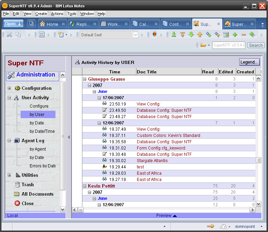Click the red stacked-books toolbar icon
Viewport: 268px width, 232px height.
pyautogui.click(x=155, y=34)
